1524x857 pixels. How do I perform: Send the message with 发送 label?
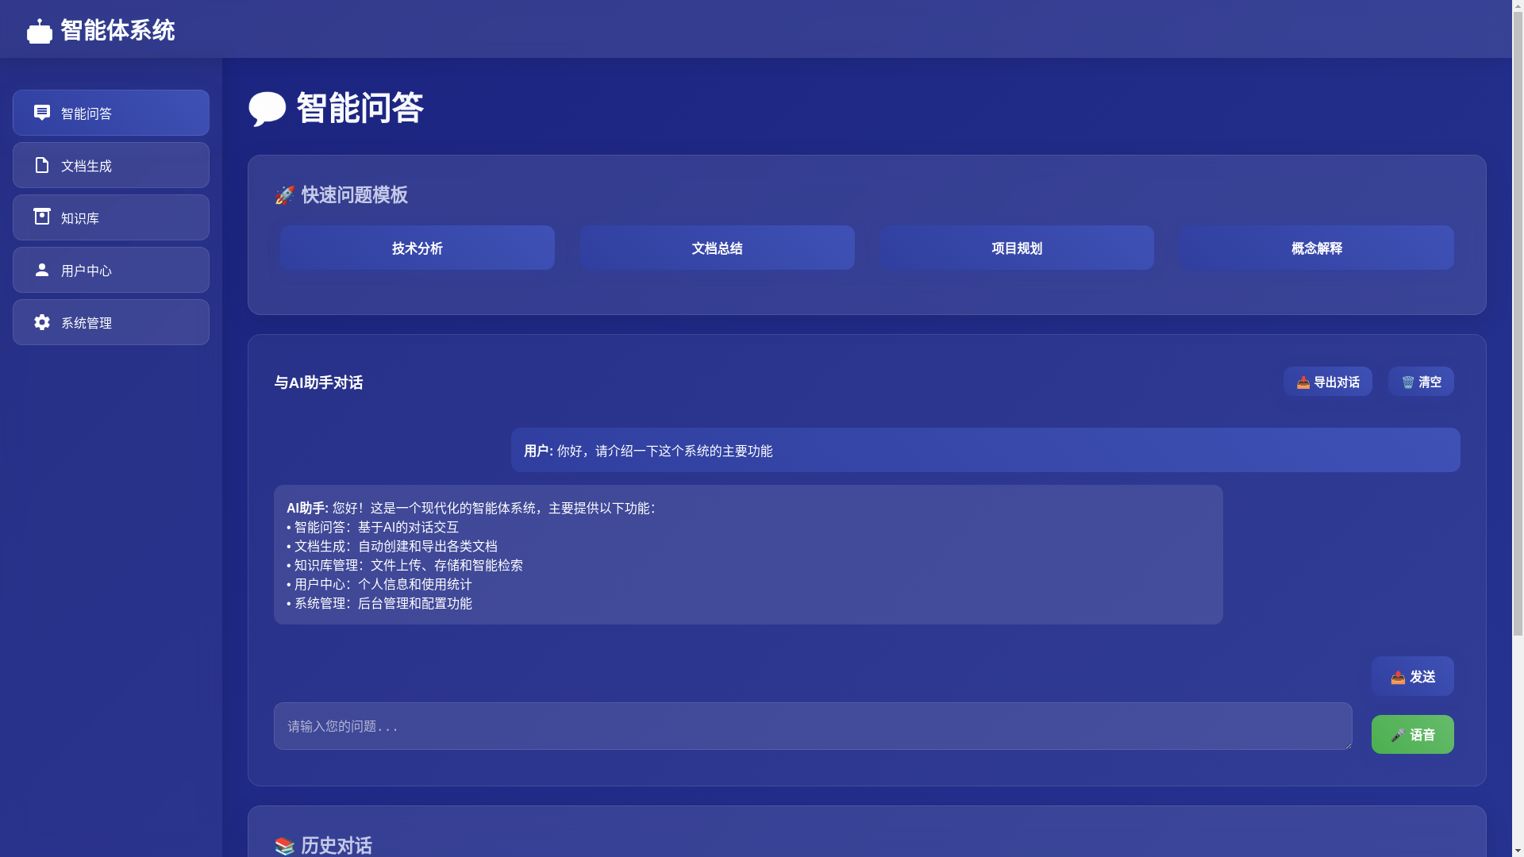[1423, 677]
